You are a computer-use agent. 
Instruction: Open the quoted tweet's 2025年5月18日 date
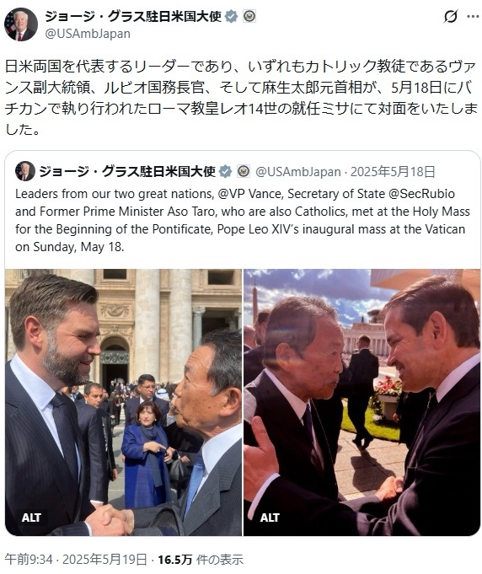(x=393, y=171)
